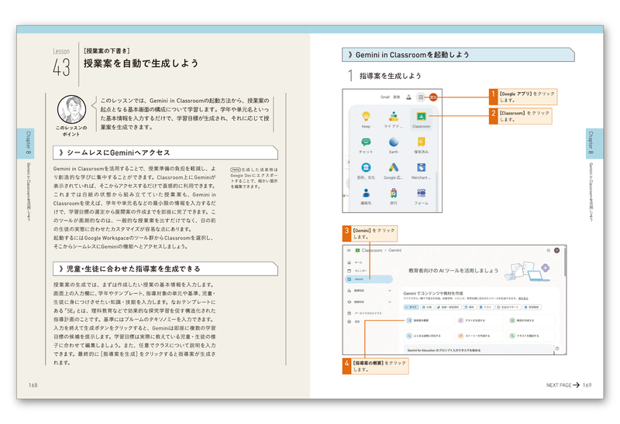Screen dimensions: 620x424
Task: Click page number 168
Action: pyautogui.click(x=33, y=385)
